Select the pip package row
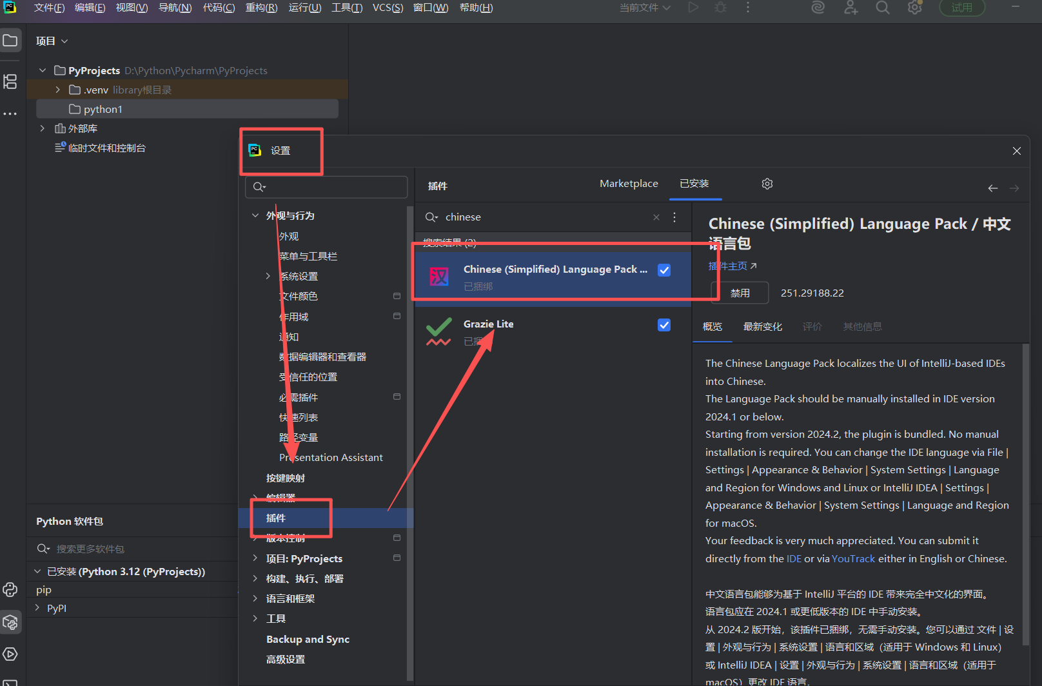 pos(132,589)
